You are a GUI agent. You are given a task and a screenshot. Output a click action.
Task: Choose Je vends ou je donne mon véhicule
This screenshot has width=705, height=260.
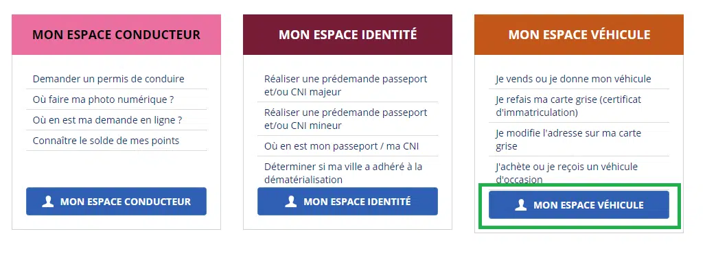pyautogui.click(x=574, y=79)
